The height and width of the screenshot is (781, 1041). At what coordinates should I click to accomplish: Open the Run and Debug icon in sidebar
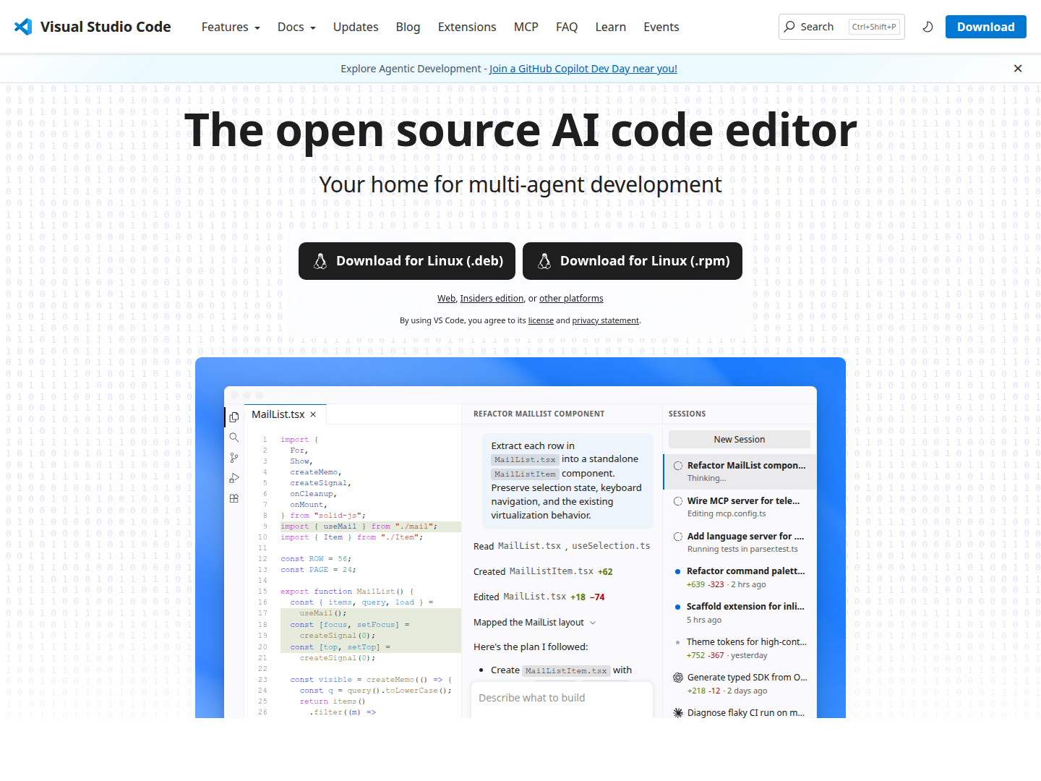tap(234, 478)
